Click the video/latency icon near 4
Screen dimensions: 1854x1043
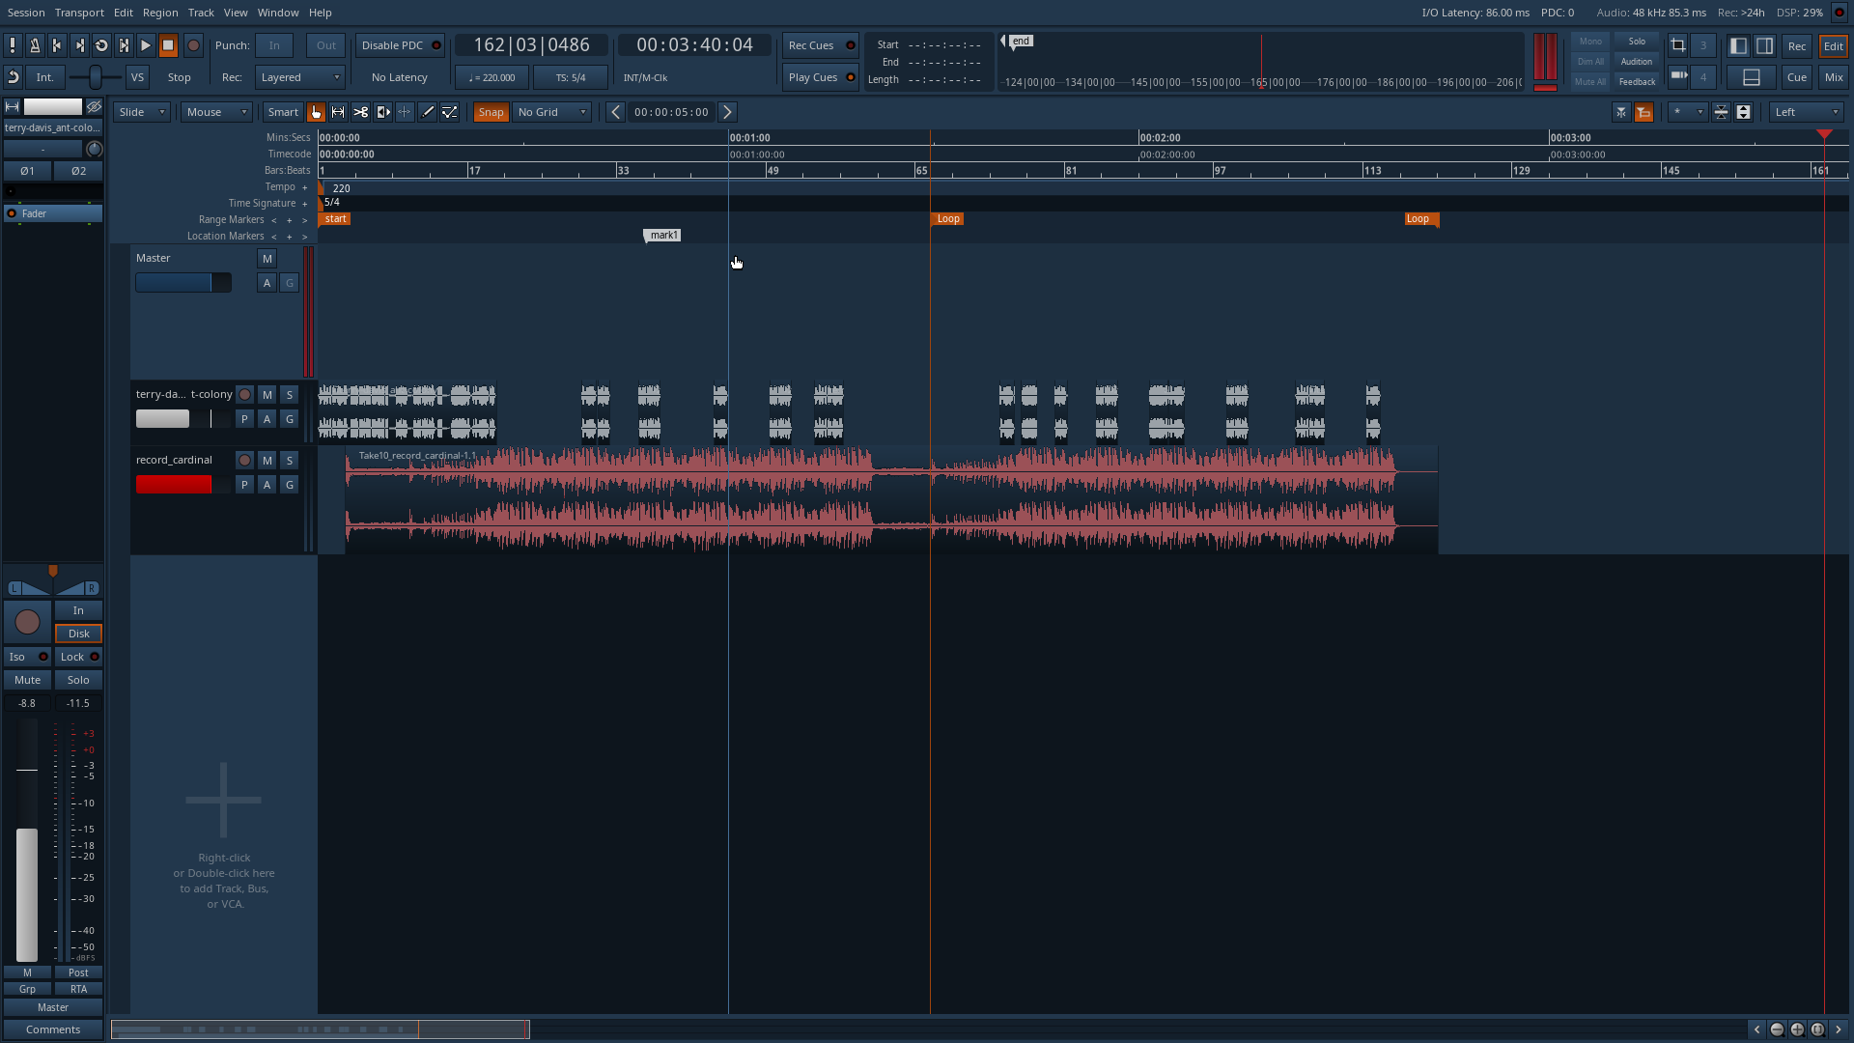(x=1678, y=76)
